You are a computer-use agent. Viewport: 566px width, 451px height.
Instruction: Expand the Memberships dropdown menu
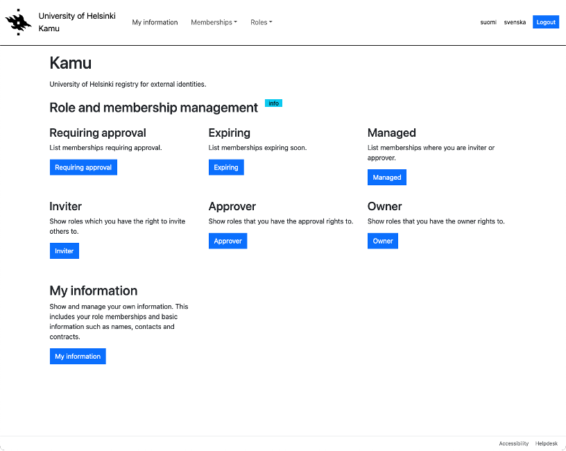214,22
